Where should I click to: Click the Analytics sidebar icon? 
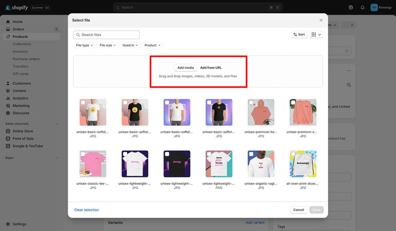[x=8, y=98]
